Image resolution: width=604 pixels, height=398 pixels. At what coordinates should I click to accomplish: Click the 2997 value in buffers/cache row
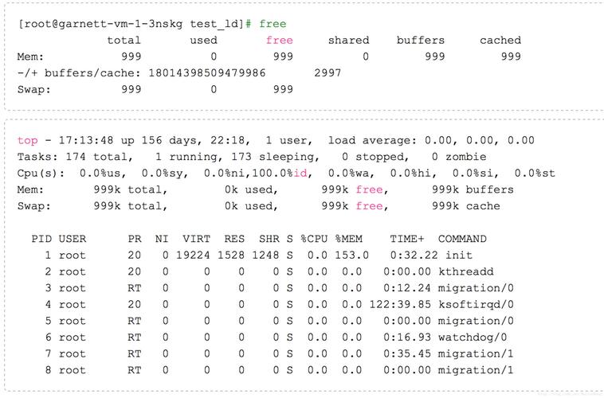point(327,72)
